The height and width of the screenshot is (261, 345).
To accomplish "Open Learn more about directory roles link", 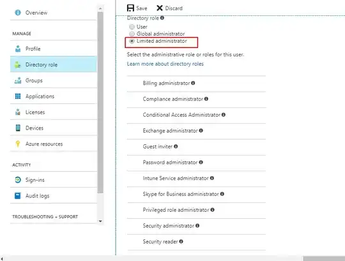I will tap(165, 64).
